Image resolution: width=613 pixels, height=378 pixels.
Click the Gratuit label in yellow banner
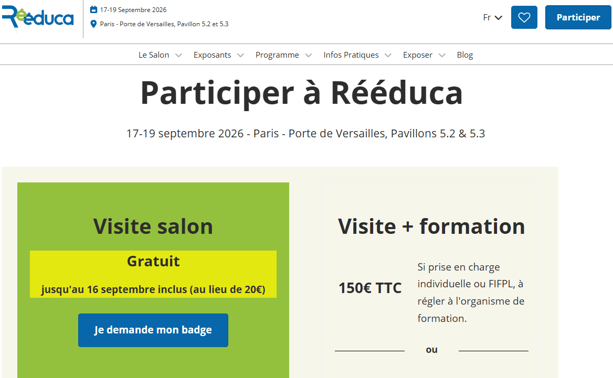coord(153,261)
